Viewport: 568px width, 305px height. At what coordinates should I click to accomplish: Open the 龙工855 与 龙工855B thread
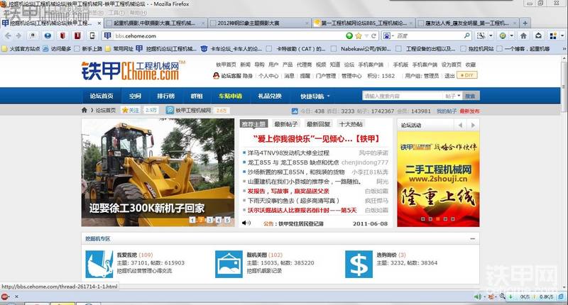tap(293, 162)
